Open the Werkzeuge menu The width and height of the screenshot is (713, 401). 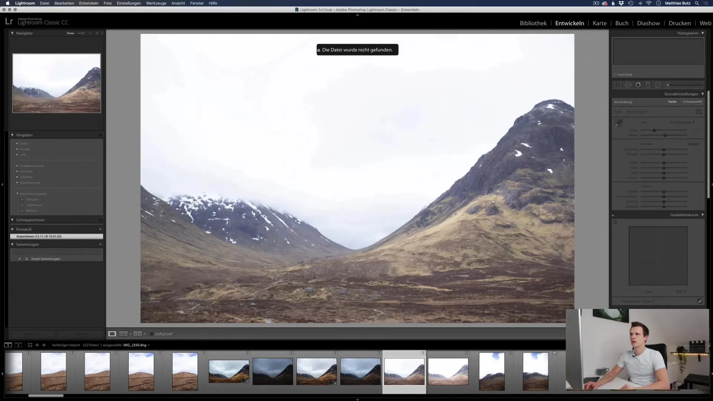(156, 3)
